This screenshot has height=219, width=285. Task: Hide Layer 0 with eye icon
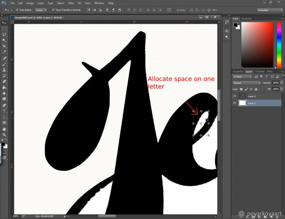(x=235, y=96)
